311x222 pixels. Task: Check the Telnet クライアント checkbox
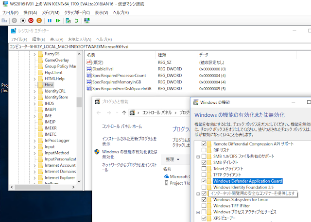point(204,169)
